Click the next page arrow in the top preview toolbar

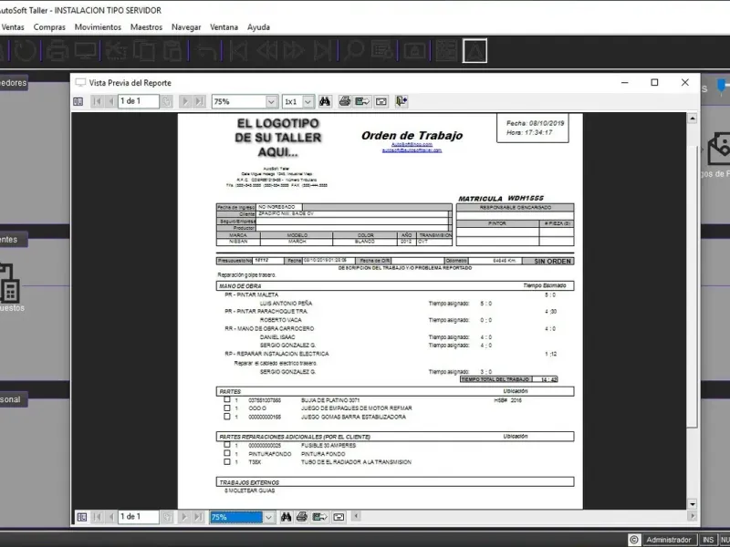[185, 101]
